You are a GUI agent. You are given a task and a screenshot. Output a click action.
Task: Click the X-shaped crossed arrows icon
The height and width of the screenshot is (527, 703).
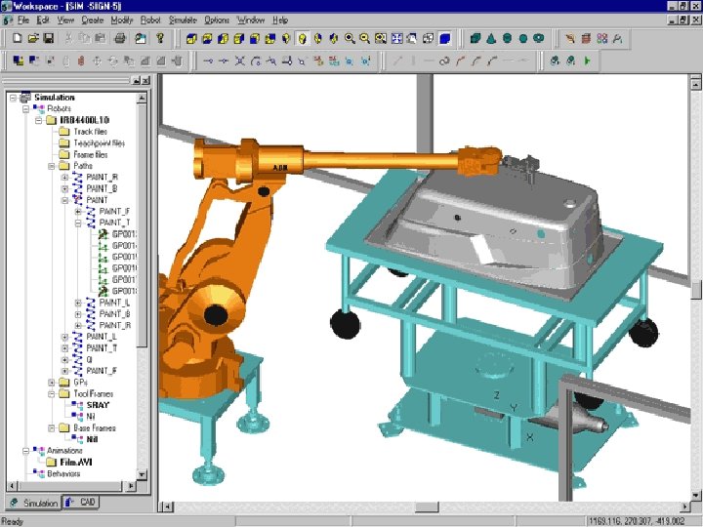click(x=240, y=61)
